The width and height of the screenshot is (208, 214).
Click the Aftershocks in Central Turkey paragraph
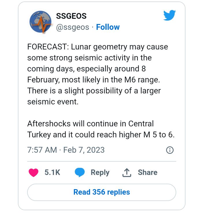pos(101,129)
